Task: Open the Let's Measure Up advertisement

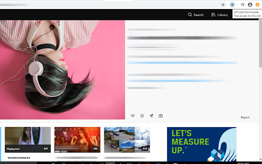Action: point(201,144)
